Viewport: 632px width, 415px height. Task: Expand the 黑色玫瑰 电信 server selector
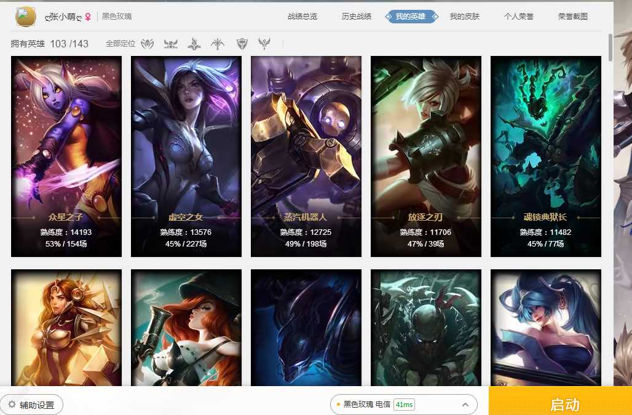coord(403,405)
